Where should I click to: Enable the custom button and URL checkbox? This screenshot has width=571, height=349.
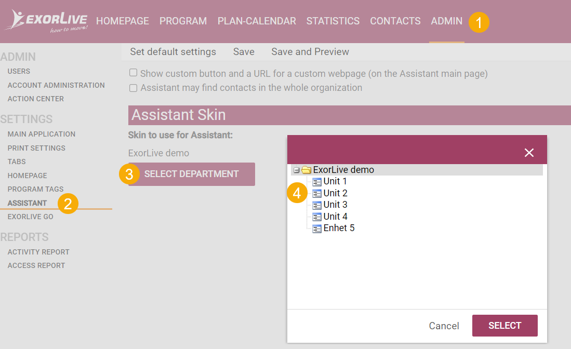tap(134, 73)
